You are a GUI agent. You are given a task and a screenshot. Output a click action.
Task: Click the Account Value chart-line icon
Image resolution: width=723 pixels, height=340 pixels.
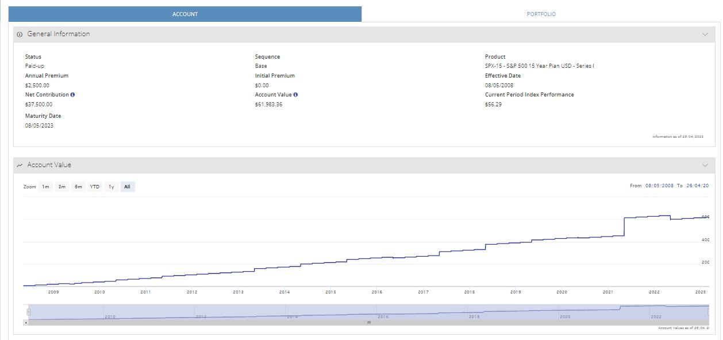pyautogui.click(x=20, y=165)
